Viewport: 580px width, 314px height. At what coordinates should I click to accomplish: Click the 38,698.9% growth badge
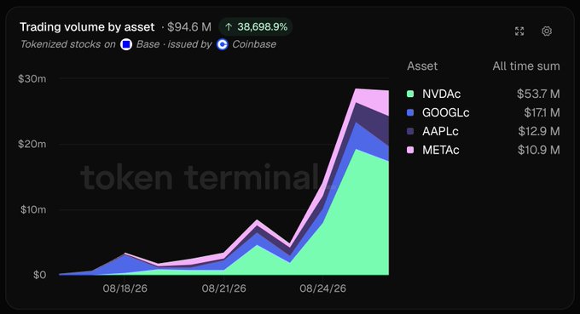(256, 27)
